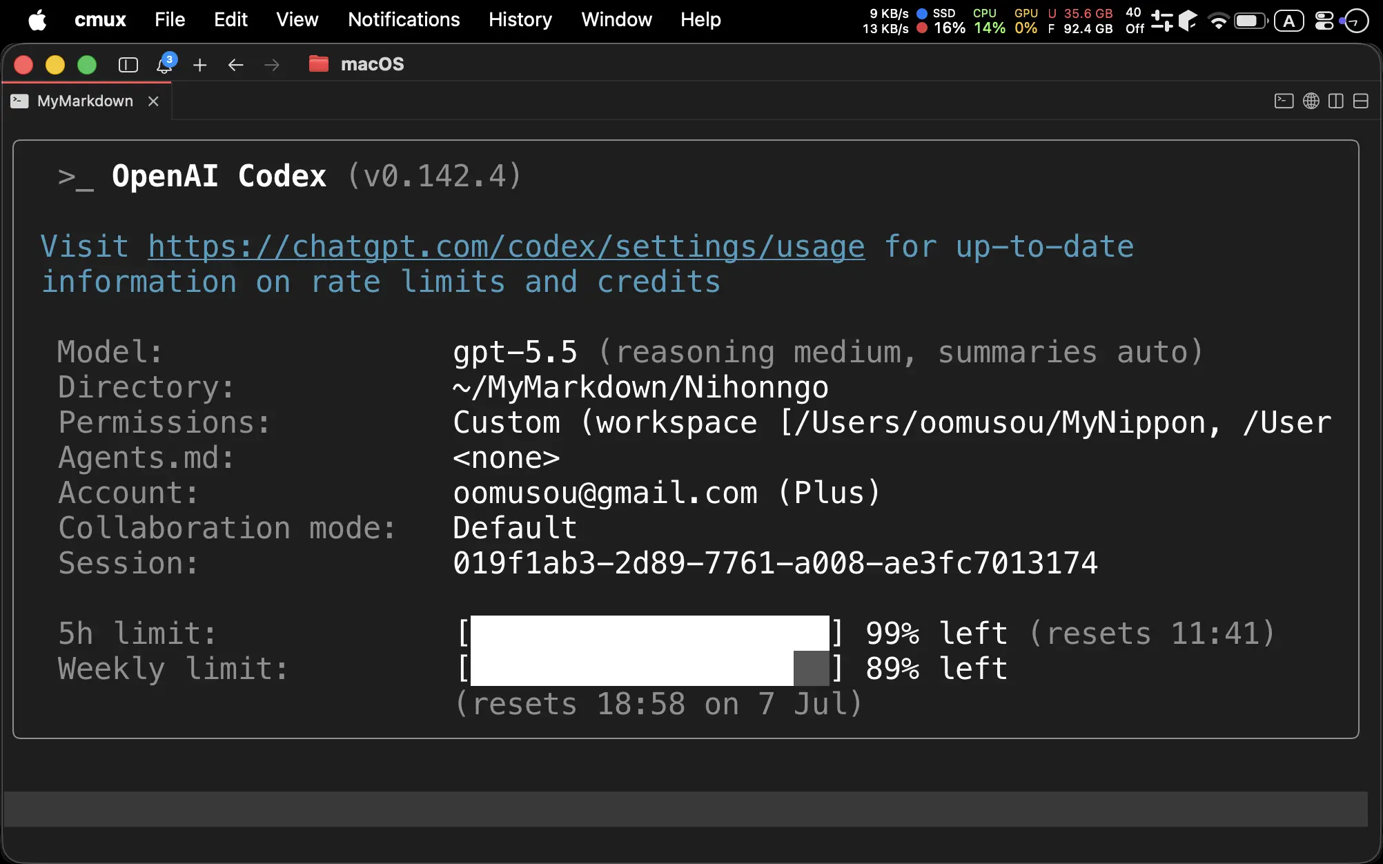Follow the chatgpt.com codex usage link

point(506,247)
